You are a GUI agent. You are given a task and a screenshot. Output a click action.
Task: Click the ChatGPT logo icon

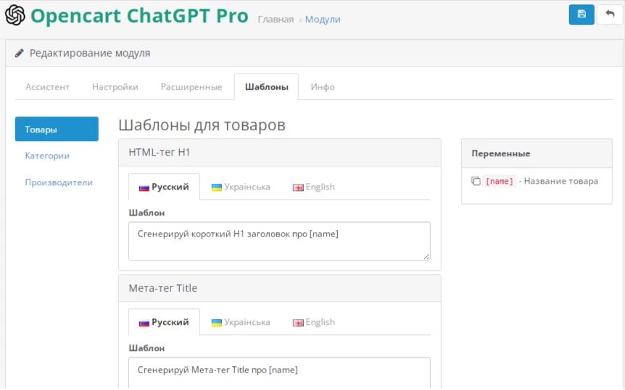[x=15, y=15]
